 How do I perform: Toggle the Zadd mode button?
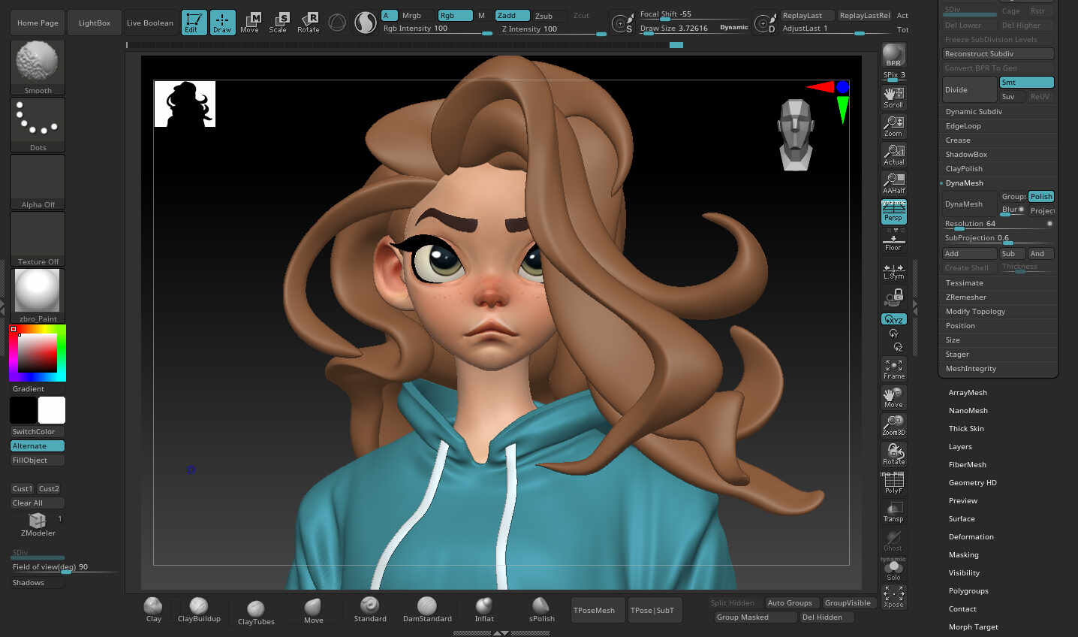tap(513, 16)
